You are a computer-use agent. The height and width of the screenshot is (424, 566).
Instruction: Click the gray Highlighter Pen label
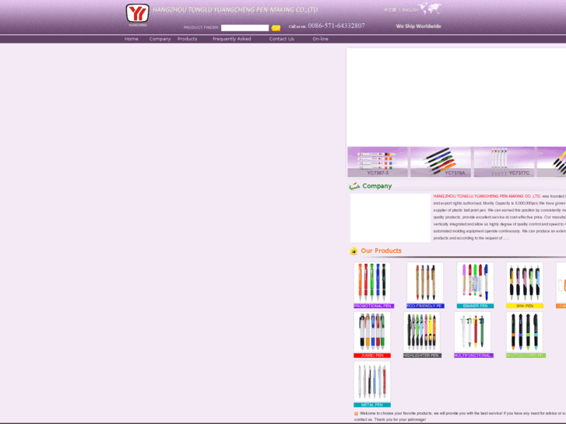422,356
